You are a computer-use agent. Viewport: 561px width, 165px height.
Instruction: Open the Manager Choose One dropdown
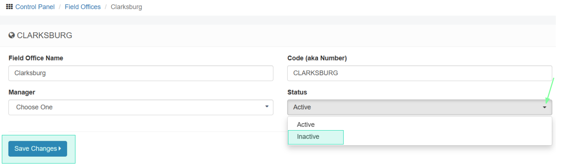tap(141, 107)
